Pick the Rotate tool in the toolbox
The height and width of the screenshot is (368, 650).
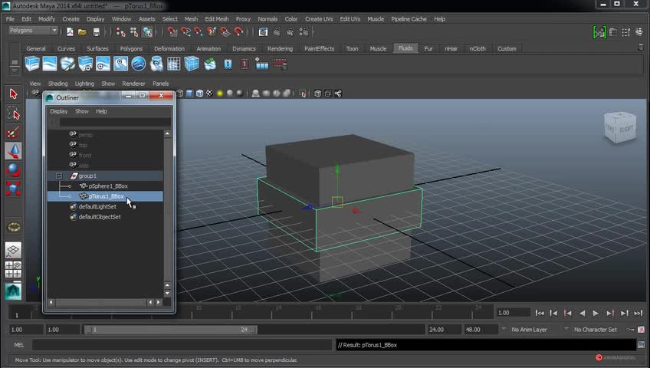tap(13, 169)
